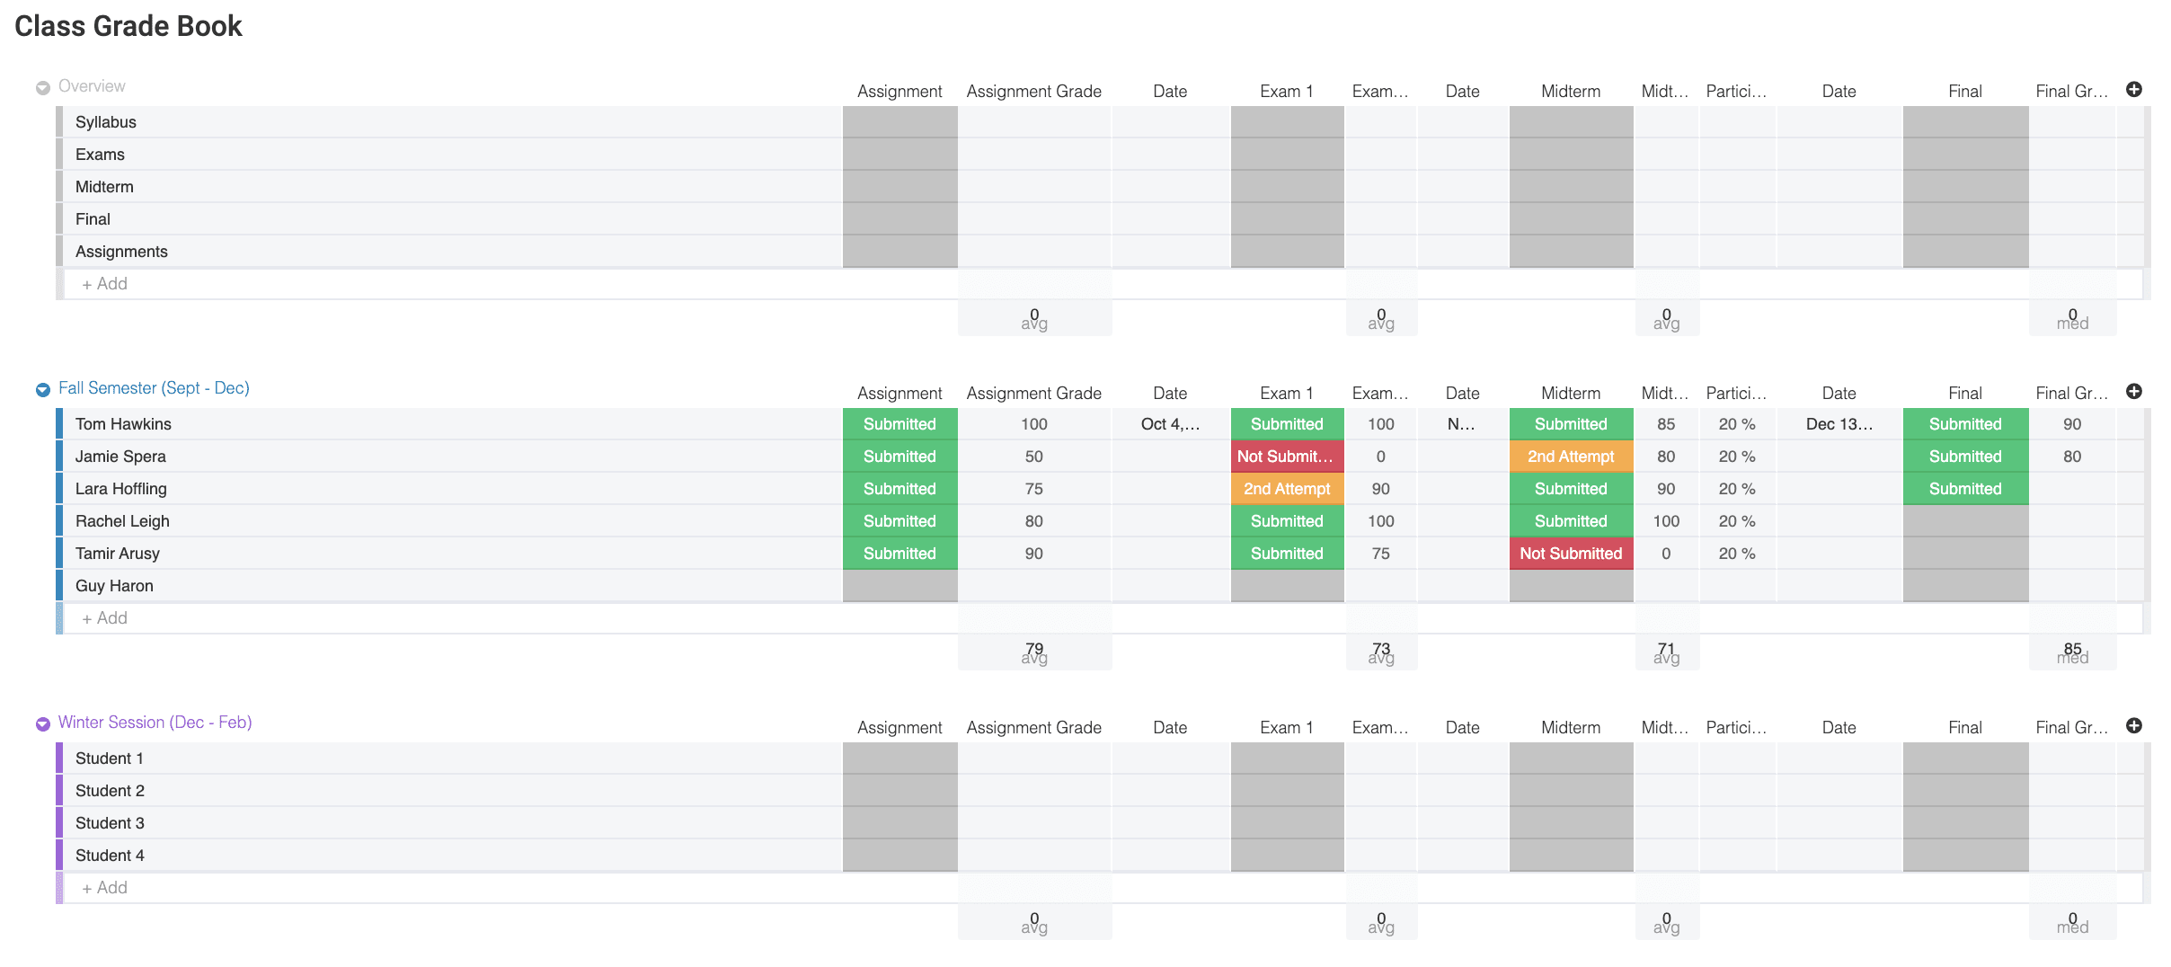
Task: Click + Add under Winter Session group
Action: coord(104,888)
